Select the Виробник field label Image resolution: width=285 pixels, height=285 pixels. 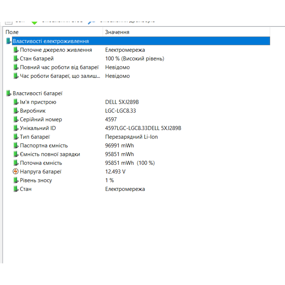(x=33, y=111)
